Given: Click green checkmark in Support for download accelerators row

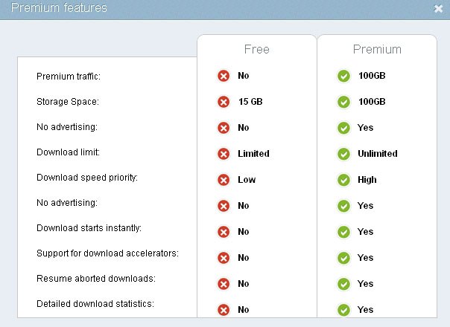Looking at the screenshot, I should pyautogui.click(x=343, y=258).
